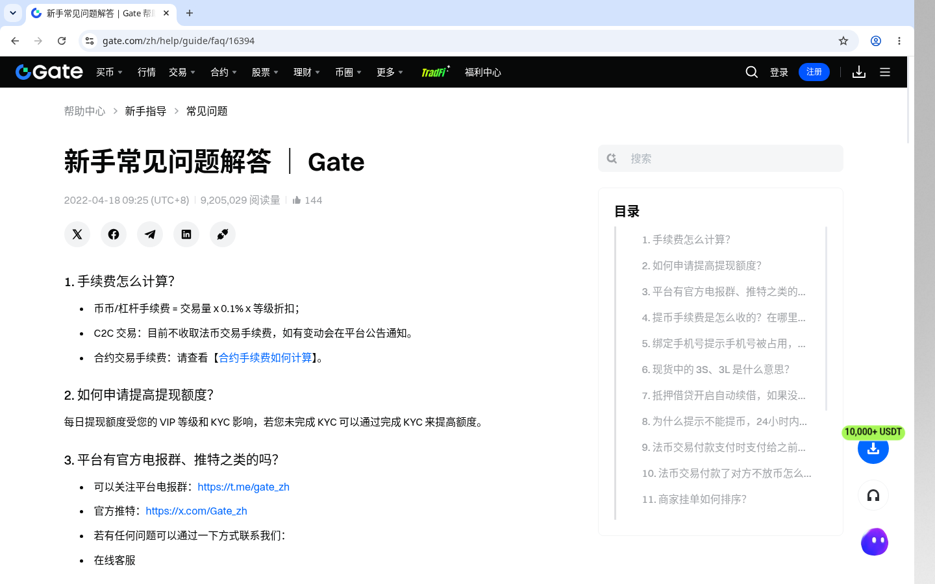Jump to TOC item 4 提币手续费
This screenshot has width=935, height=584.
(x=724, y=317)
